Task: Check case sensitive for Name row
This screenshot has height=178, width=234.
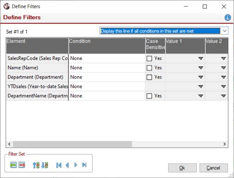Action: 149,68
